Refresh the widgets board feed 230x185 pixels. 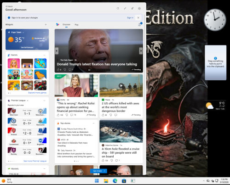click(118, 8)
